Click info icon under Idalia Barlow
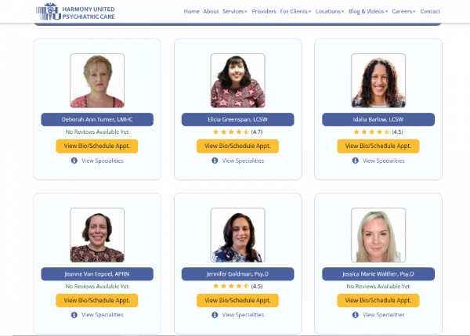Viewport: 470px width, 336px height. pos(355,161)
